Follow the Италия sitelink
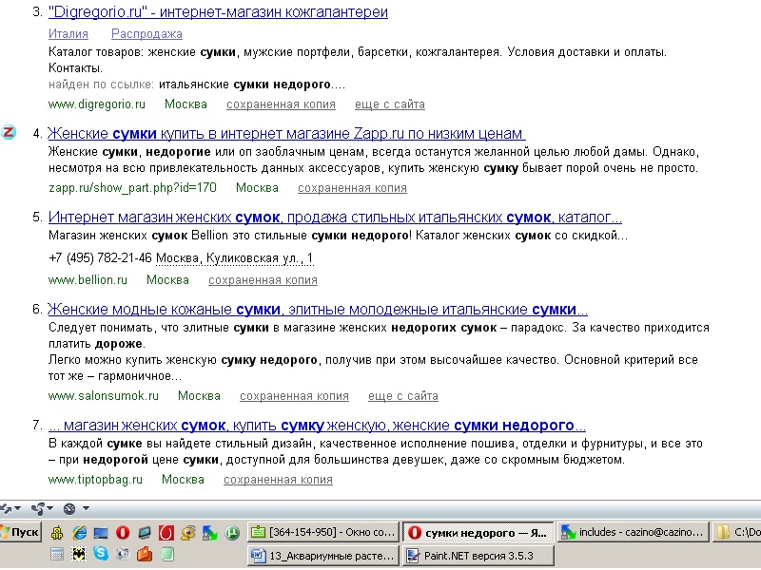The image size is (761, 570). point(68,34)
